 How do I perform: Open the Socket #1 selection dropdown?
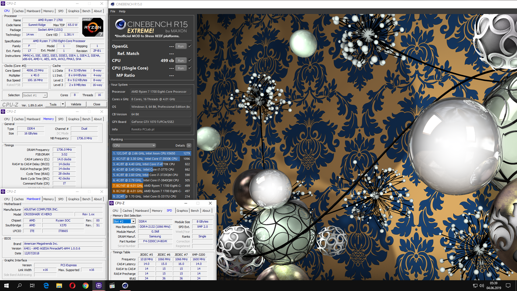35,95
